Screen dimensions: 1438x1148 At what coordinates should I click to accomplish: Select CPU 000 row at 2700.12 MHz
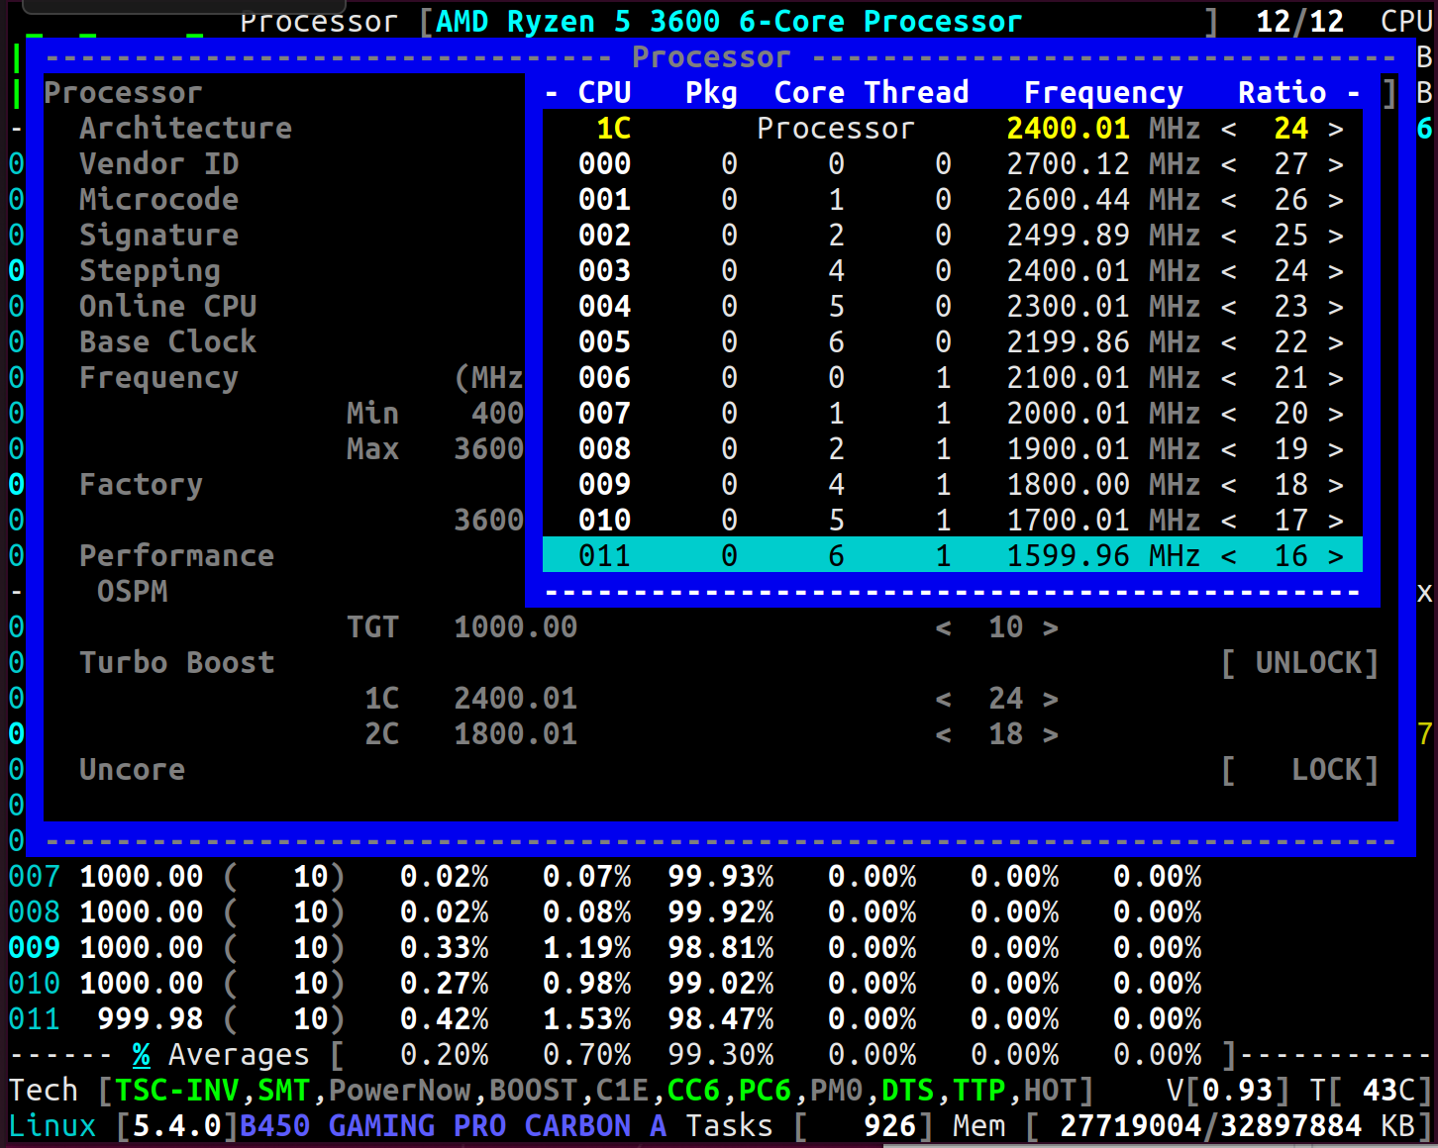tap(953, 164)
